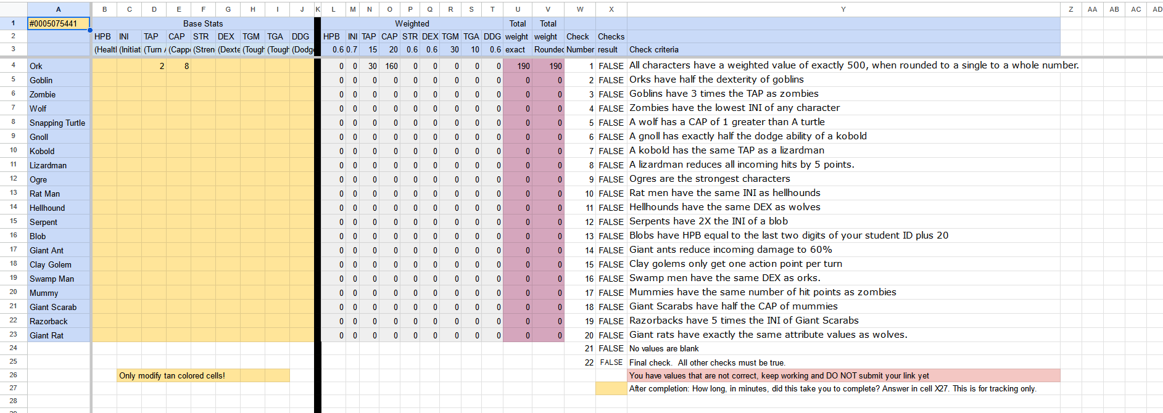Select the column Y header
Image resolution: width=1163 pixels, height=413 pixels.
[843, 9]
